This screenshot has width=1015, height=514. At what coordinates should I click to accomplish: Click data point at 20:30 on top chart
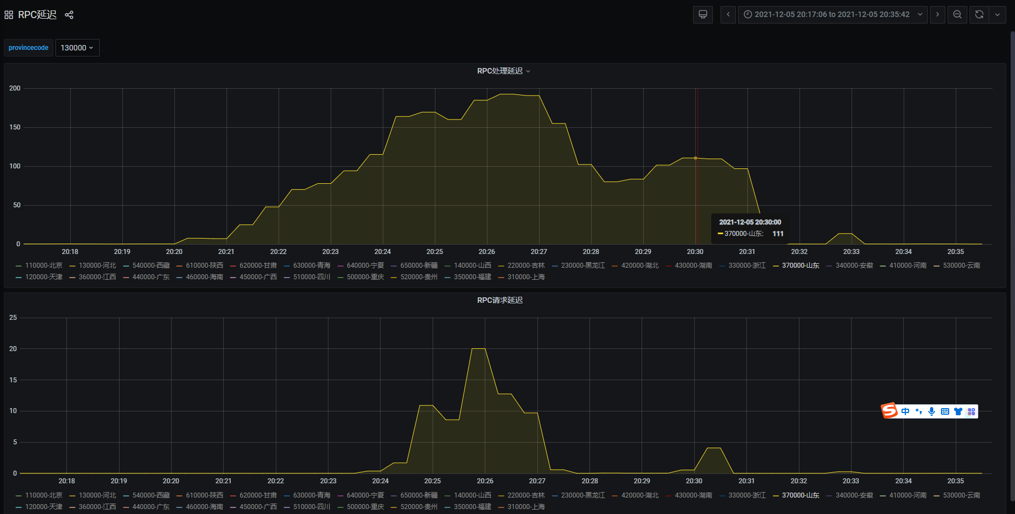(x=695, y=158)
